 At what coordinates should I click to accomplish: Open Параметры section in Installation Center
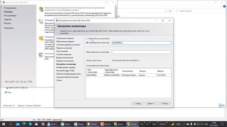tap(9, 28)
